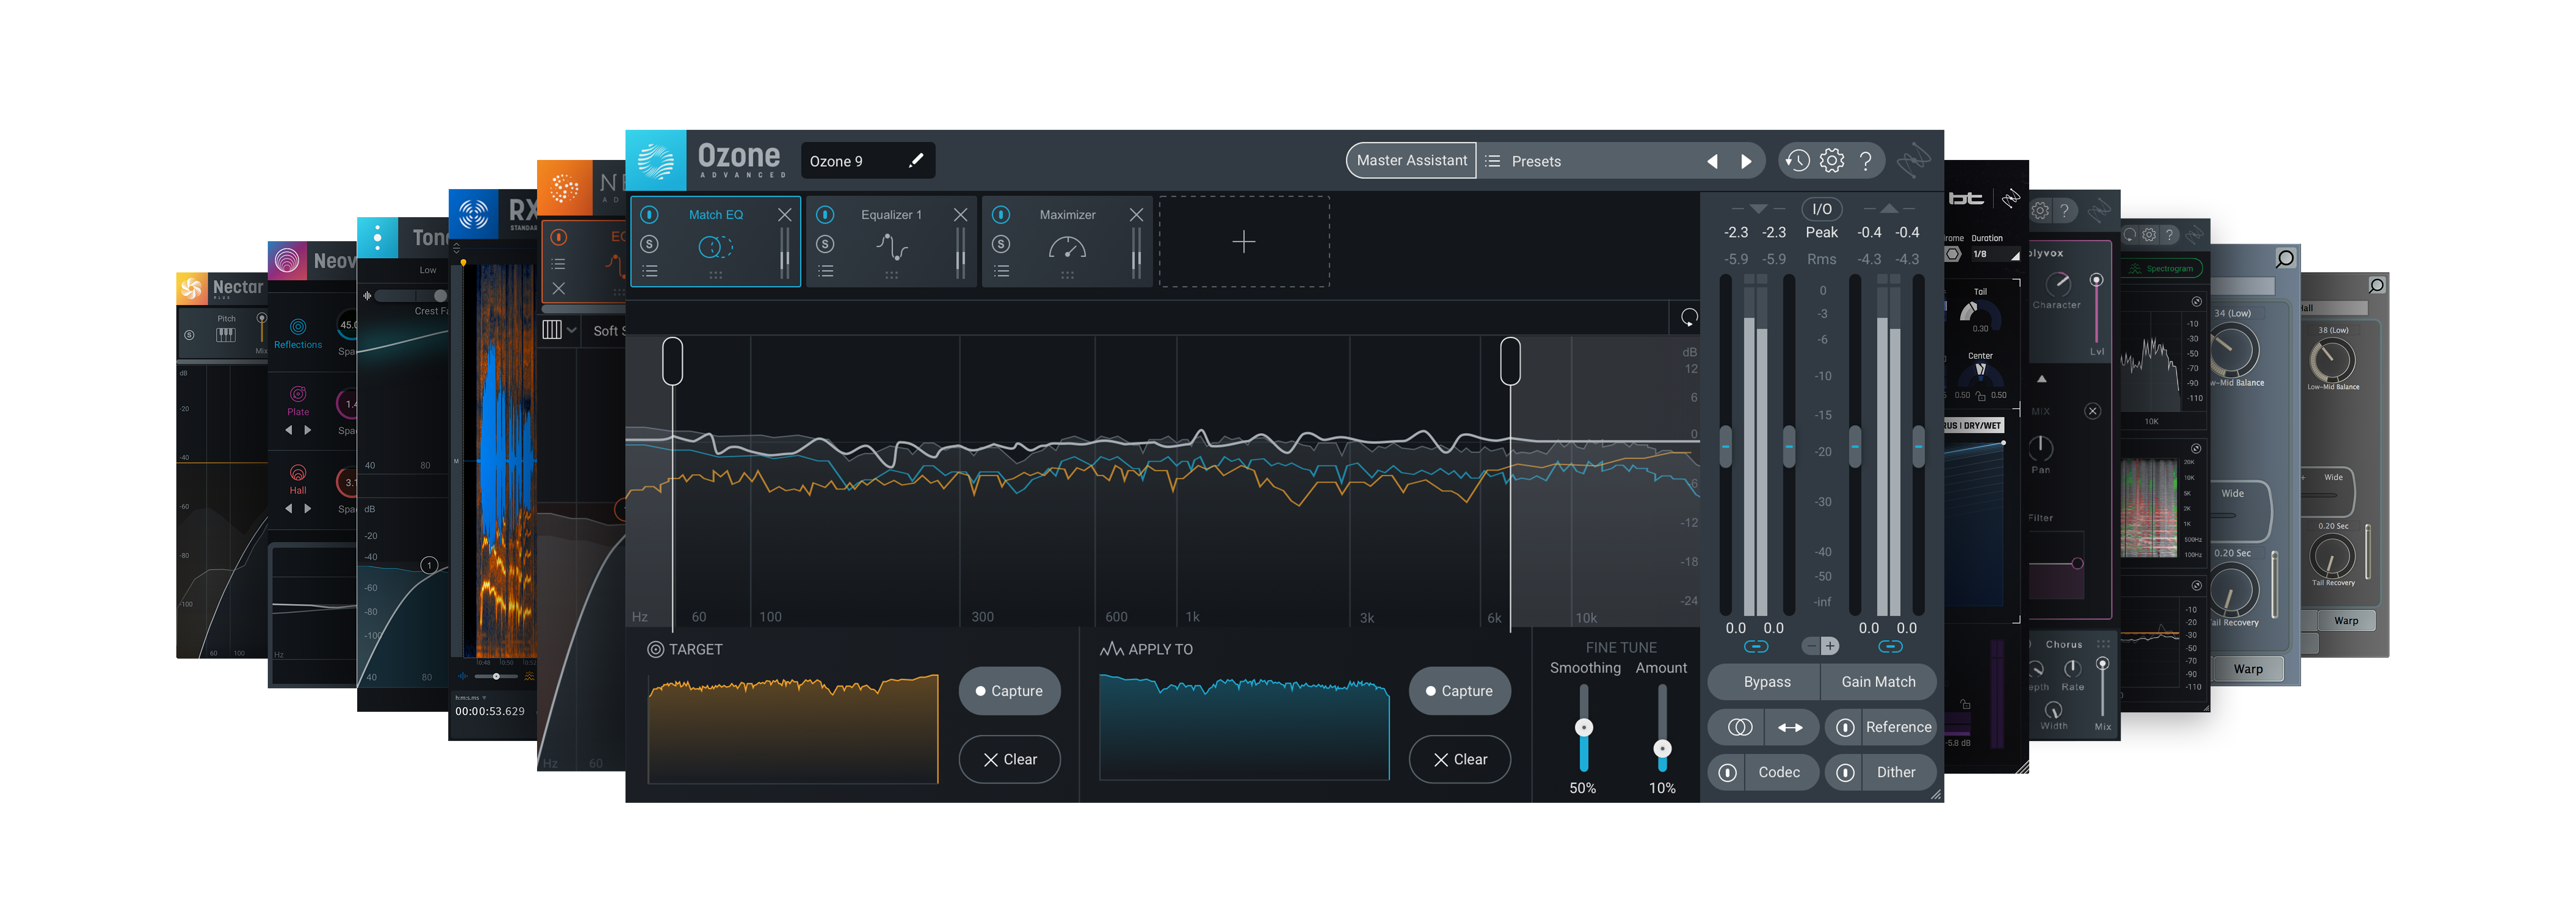Viewport: 2576px width, 904px height.
Task: Remove the Maximizer module with its X
Action: tap(1136, 215)
